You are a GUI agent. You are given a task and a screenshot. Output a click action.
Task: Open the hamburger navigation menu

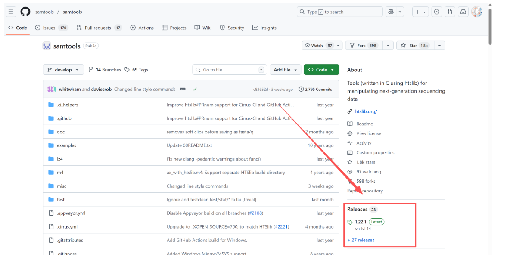click(11, 12)
